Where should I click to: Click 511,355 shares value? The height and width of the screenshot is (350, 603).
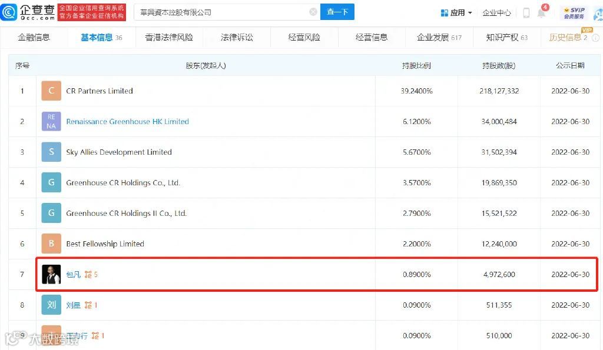[x=499, y=305]
